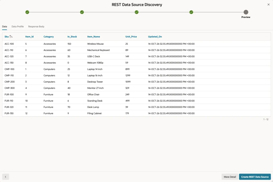Sort by the Updated_On column header

pyautogui.click(x=155, y=37)
